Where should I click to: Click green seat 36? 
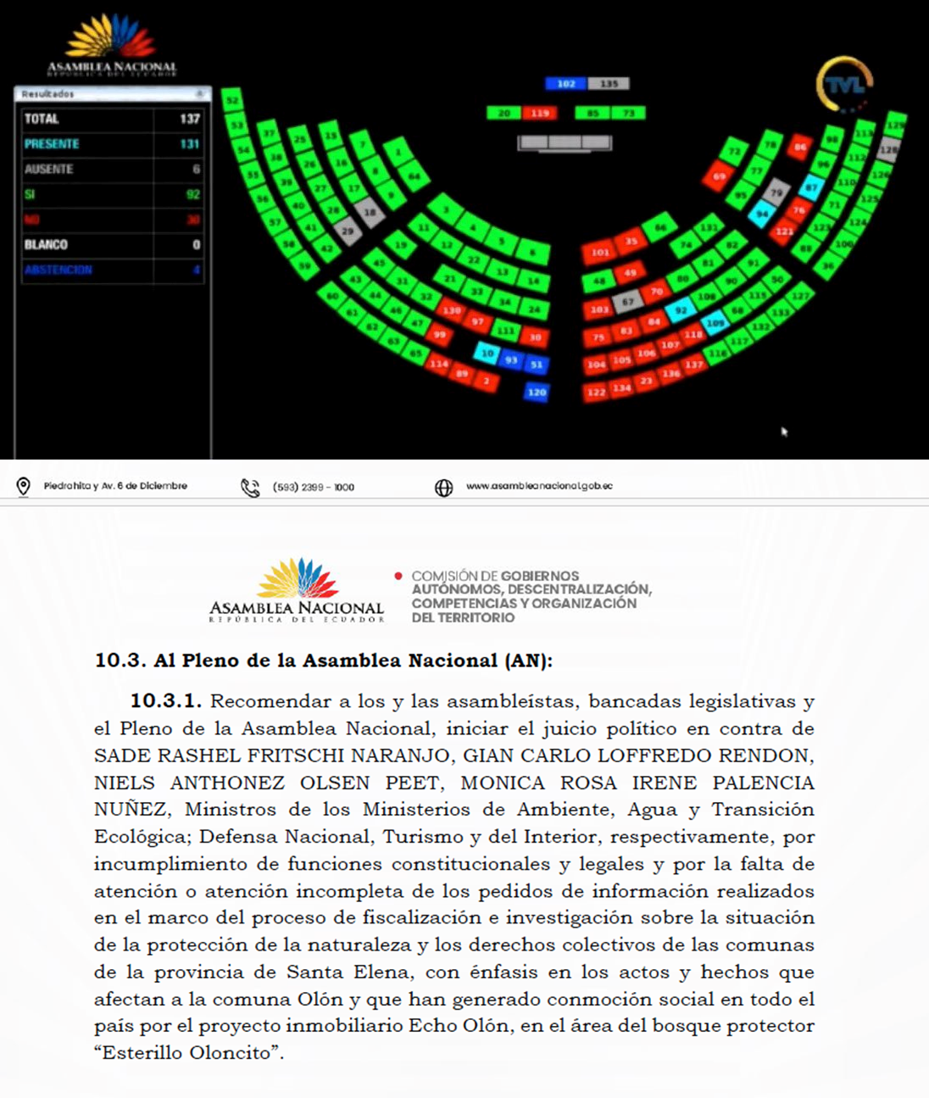click(828, 266)
